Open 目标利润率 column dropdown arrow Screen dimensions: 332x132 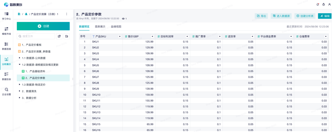pyautogui.click(x=187, y=36)
